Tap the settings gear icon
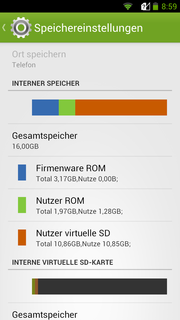The image size is (180, 320). pyautogui.click(x=21, y=28)
